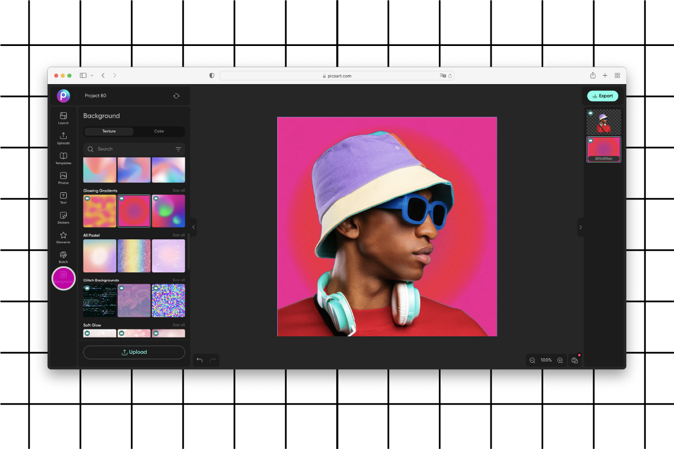Open the Layout panel
The width and height of the screenshot is (674, 449).
[x=63, y=118]
